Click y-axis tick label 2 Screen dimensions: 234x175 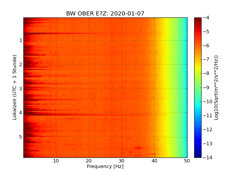point(21,64)
